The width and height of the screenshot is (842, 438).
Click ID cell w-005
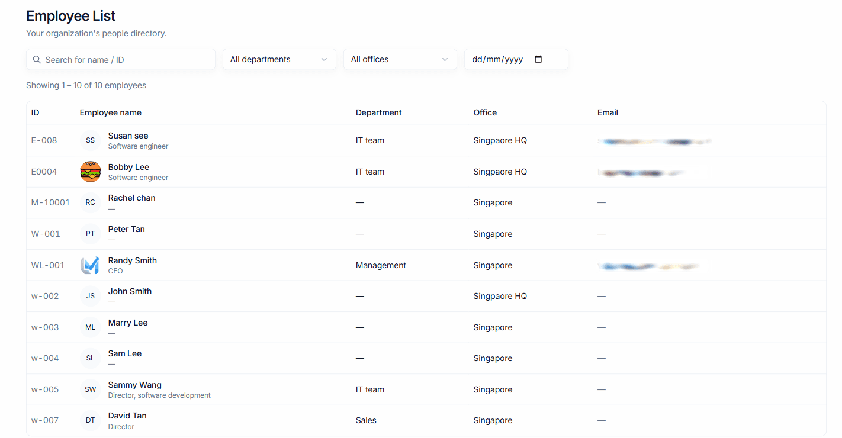pyautogui.click(x=45, y=389)
